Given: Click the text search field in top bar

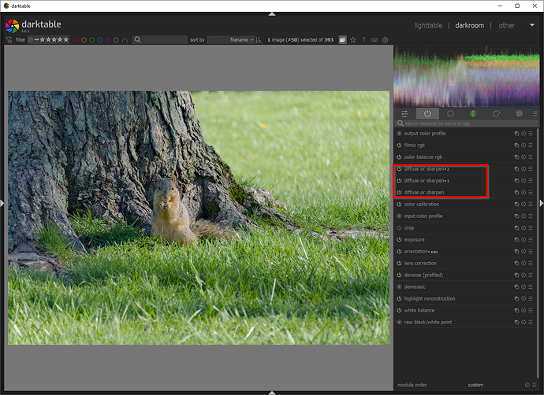Looking at the screenshot, I should [160, 40].
